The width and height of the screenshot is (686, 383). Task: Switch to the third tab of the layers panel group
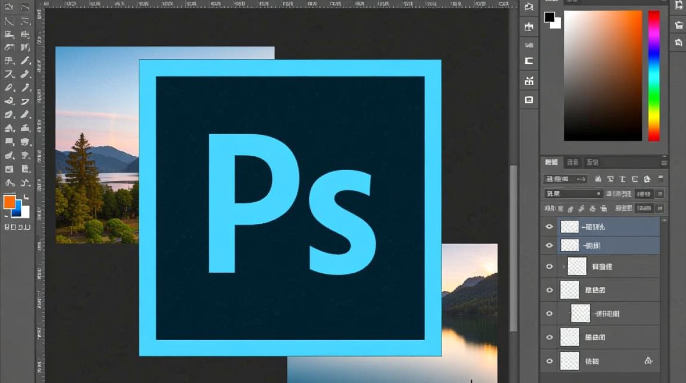pos(592,162)
